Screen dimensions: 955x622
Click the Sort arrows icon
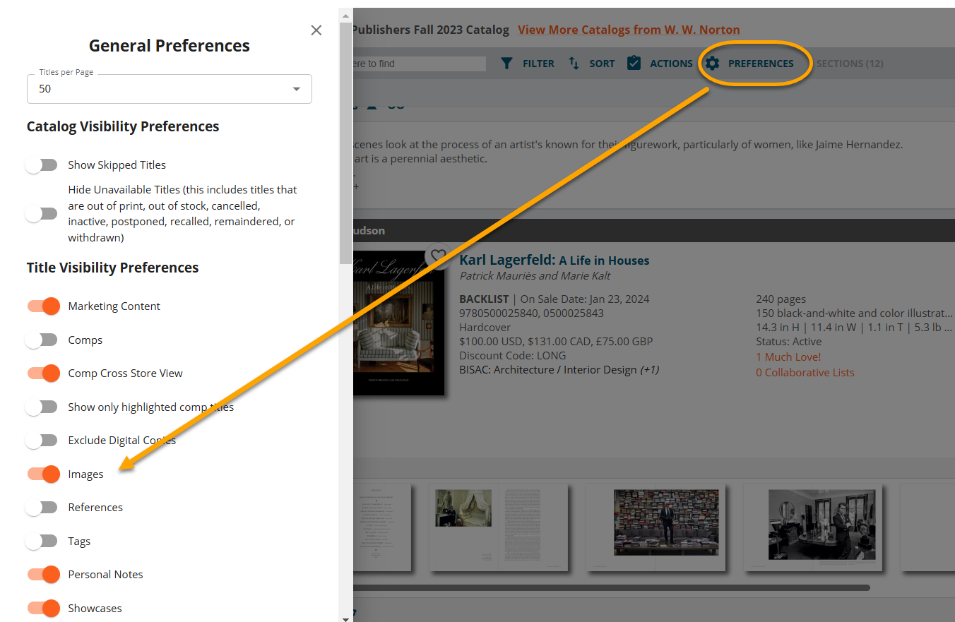(x=574, y=64)
